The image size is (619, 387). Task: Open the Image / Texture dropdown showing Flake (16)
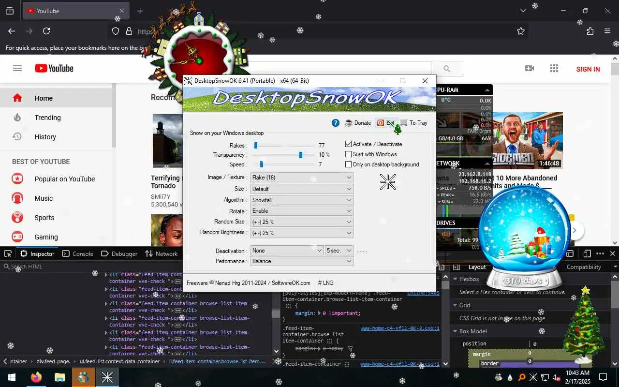point(302,178)
